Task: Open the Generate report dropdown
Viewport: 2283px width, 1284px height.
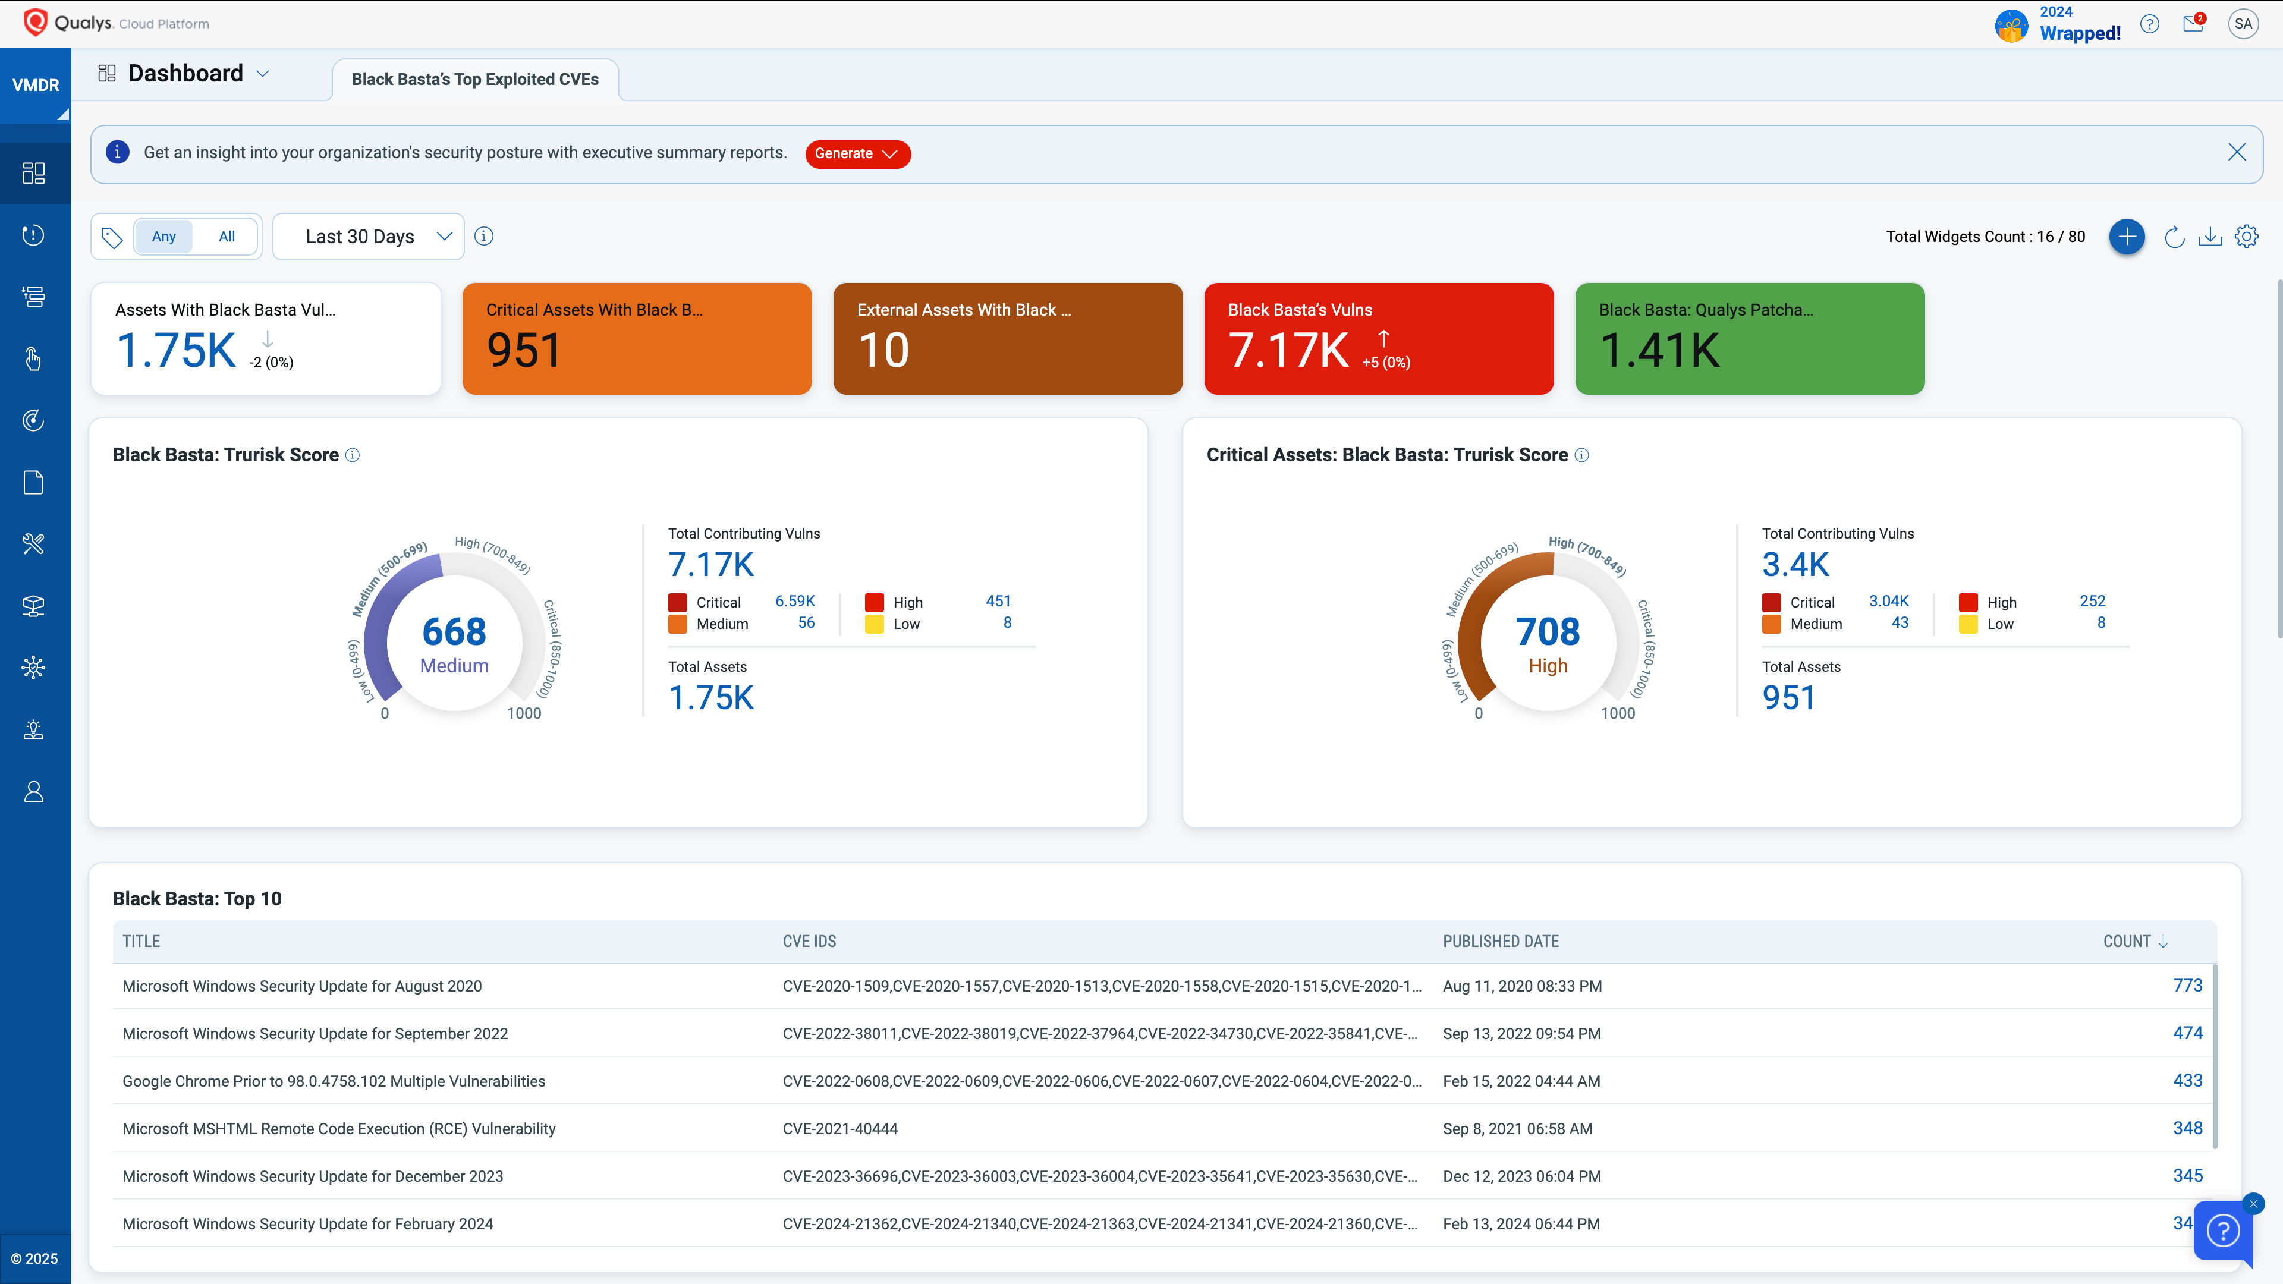Action: pyautogui.click(x=857, y=153)
